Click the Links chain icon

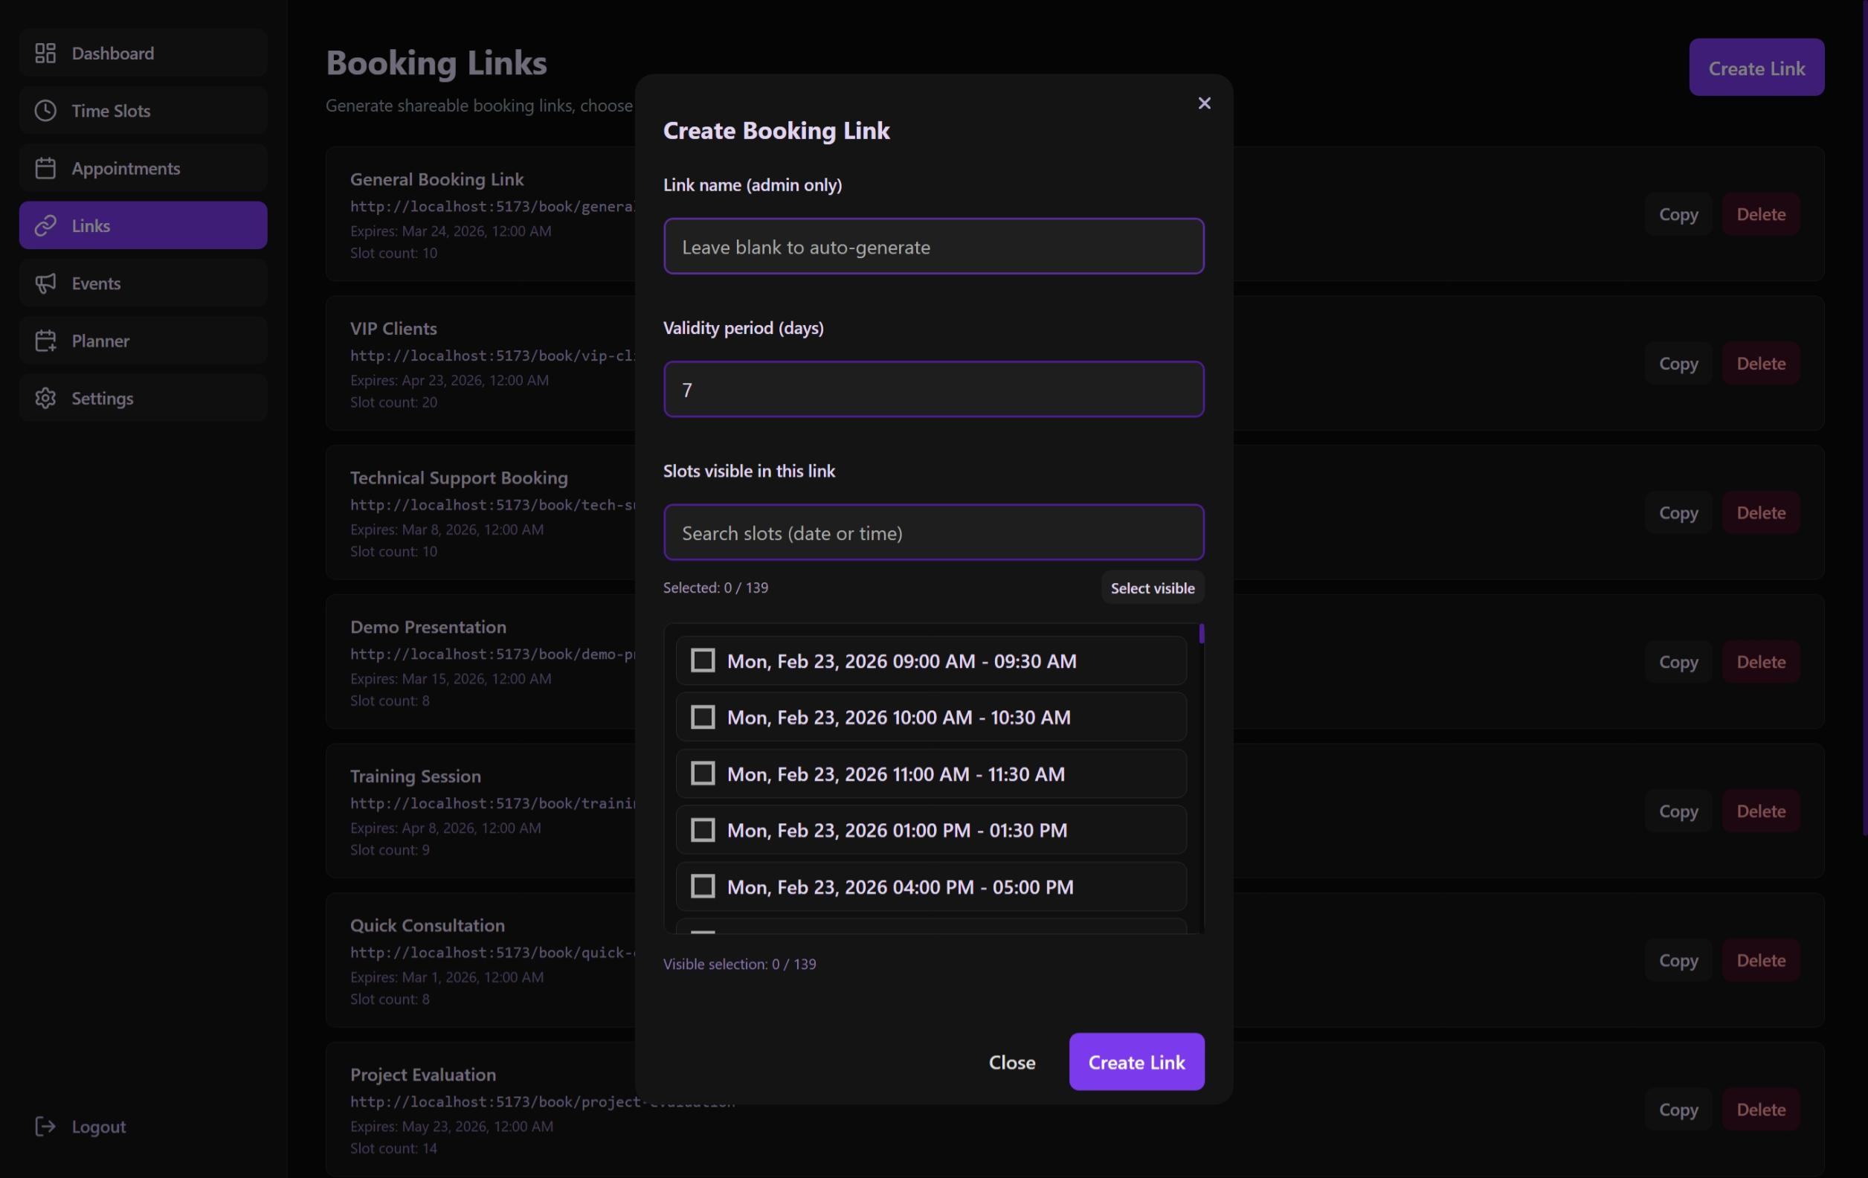click(46, 225)
